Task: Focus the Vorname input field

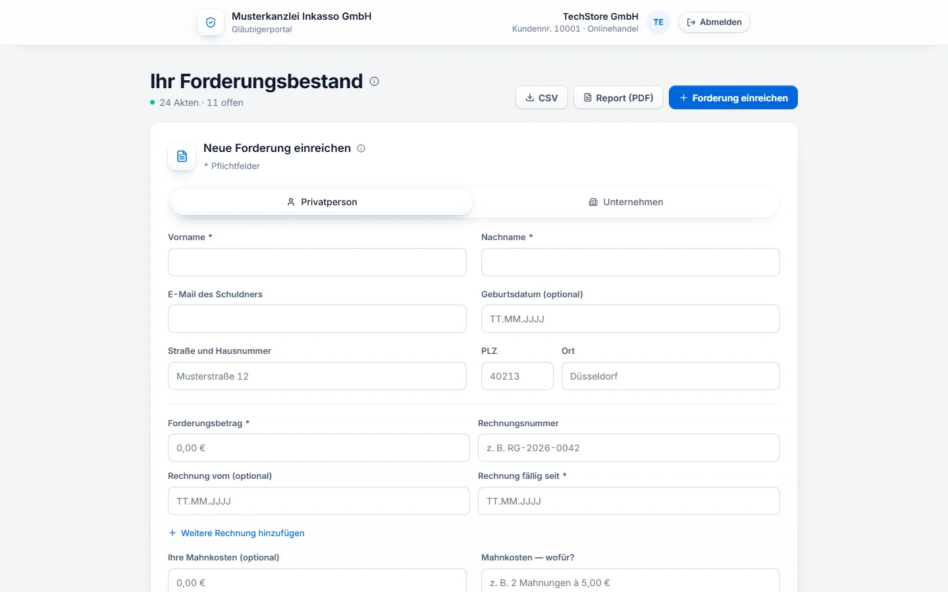Action: point(317,262)
